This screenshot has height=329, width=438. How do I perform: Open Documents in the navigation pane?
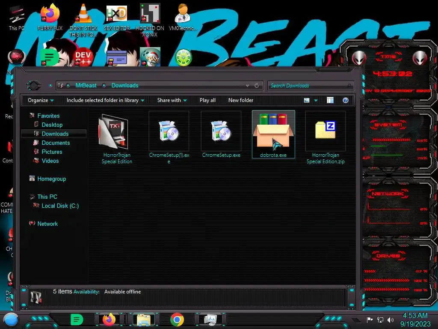(x=56, y=143)
